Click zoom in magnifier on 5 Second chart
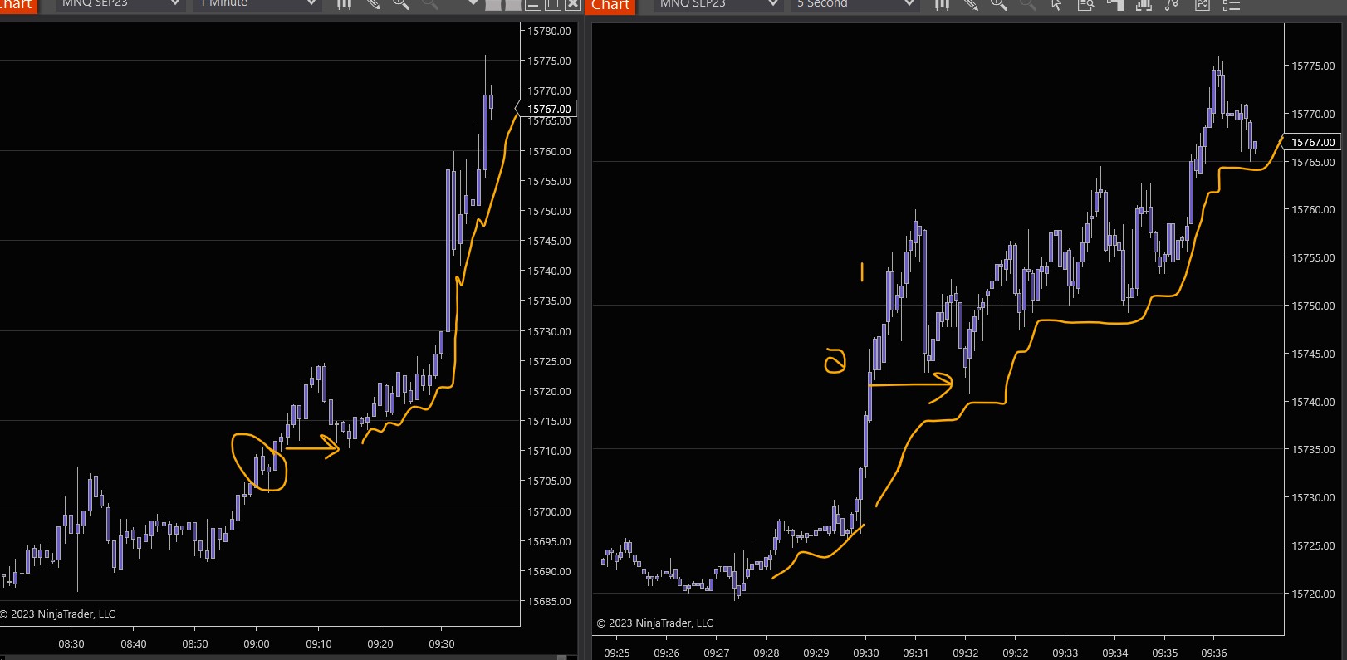Screen dimensions: 1347x660 (x=998, y=4)
